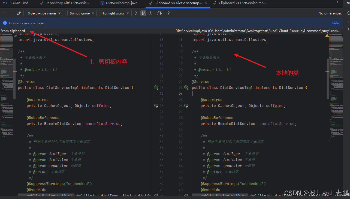Click the upper chevron in the right sidebar
The width and height of the screenshot is (350, 199).
point(348,22)
